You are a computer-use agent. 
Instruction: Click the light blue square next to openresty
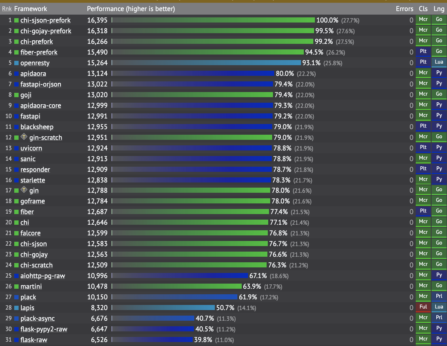tap(17, 63)
